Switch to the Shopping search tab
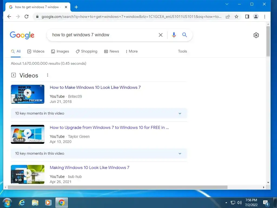The width and height of the screenshot is (277, 208). 87,51
